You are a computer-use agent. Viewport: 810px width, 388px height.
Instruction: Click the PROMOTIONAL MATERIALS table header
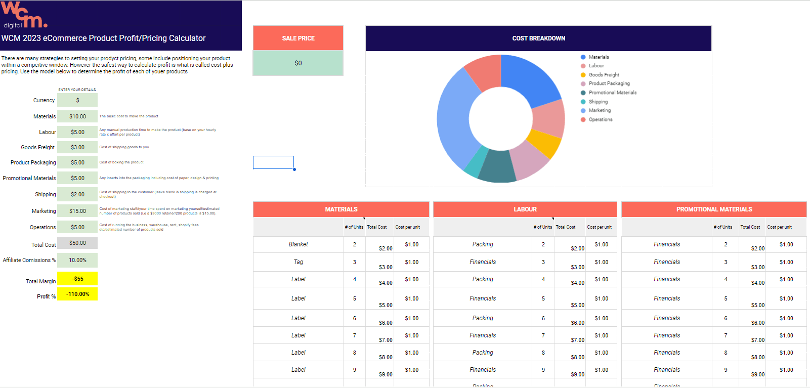click(714, 209)
